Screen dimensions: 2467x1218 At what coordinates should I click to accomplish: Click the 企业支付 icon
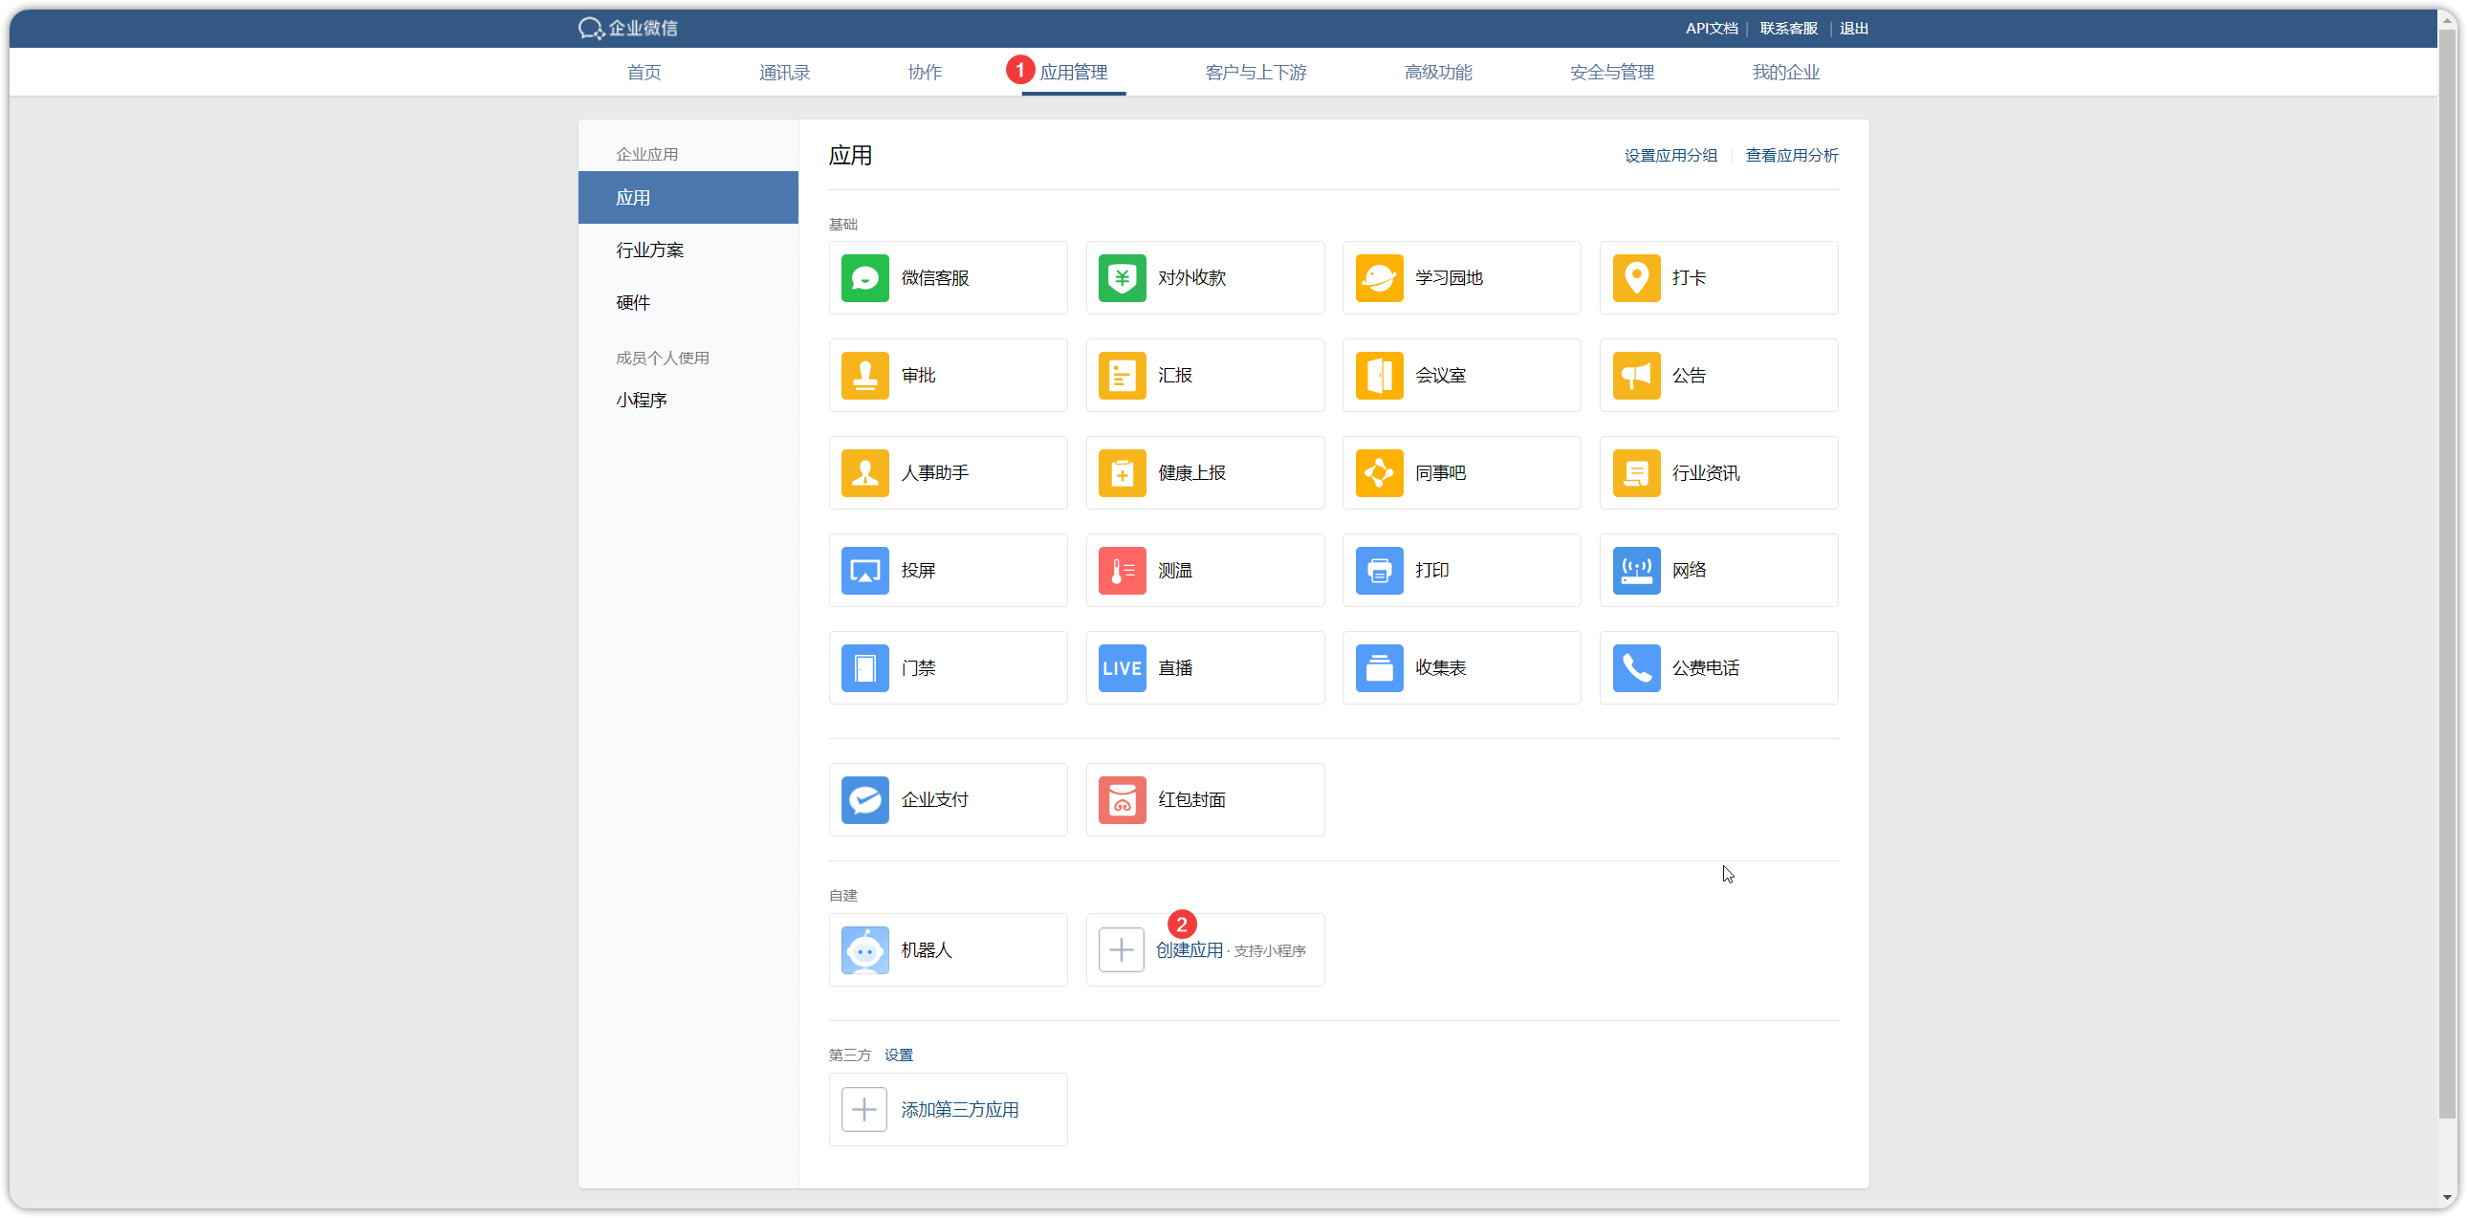coord(864,799)
